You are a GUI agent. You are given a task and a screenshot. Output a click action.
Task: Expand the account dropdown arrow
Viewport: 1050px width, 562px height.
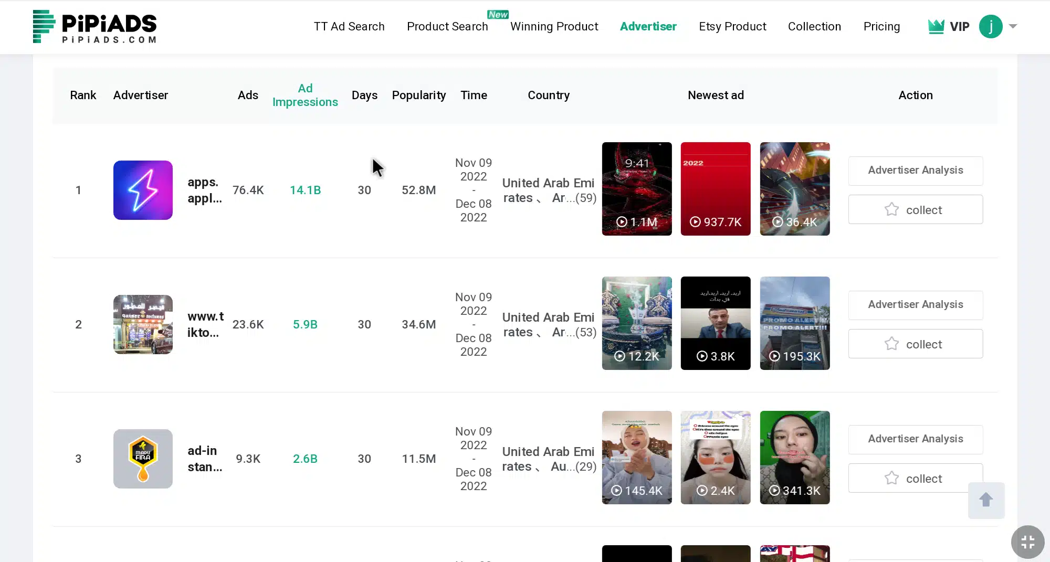click(1013, 26)
